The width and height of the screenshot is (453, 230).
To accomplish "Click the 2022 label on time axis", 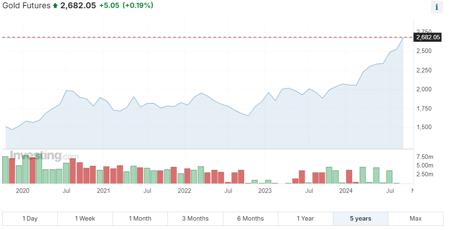I will click(184, 191).
